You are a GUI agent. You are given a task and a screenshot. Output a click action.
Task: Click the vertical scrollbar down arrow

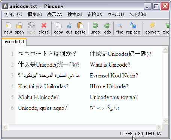(165, 121)
